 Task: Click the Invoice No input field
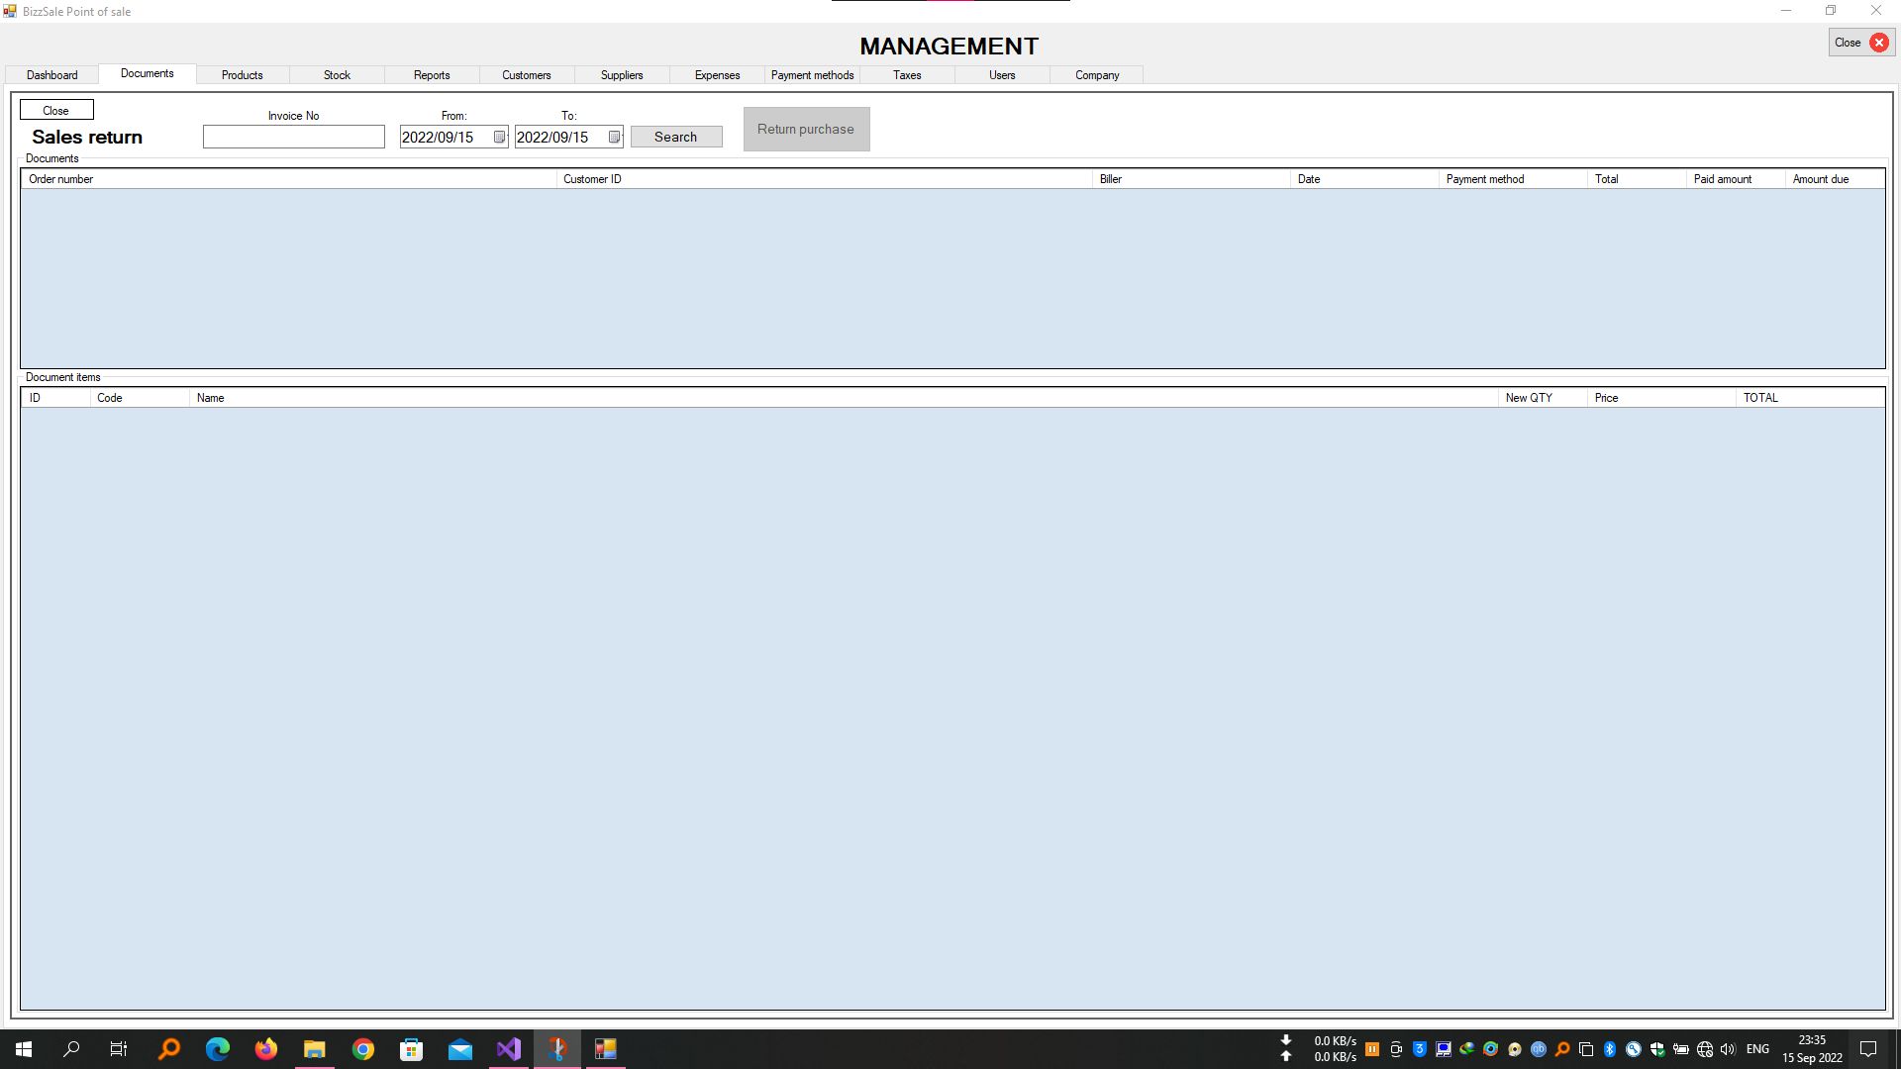coord(293,137)
